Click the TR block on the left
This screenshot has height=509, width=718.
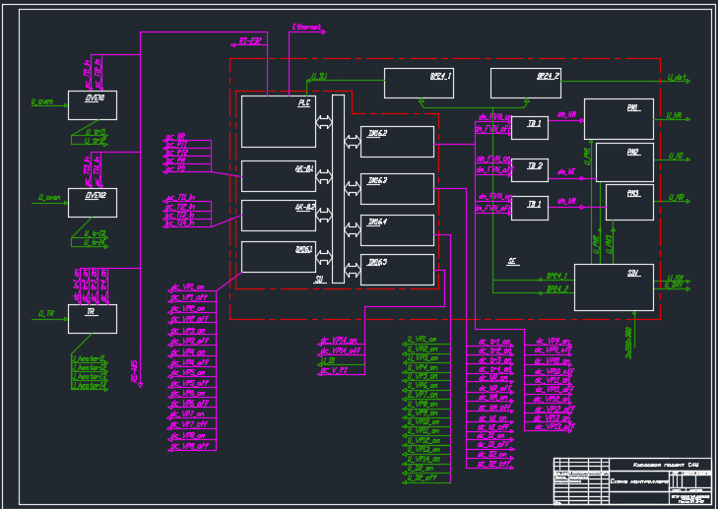[x=93, y=318]
